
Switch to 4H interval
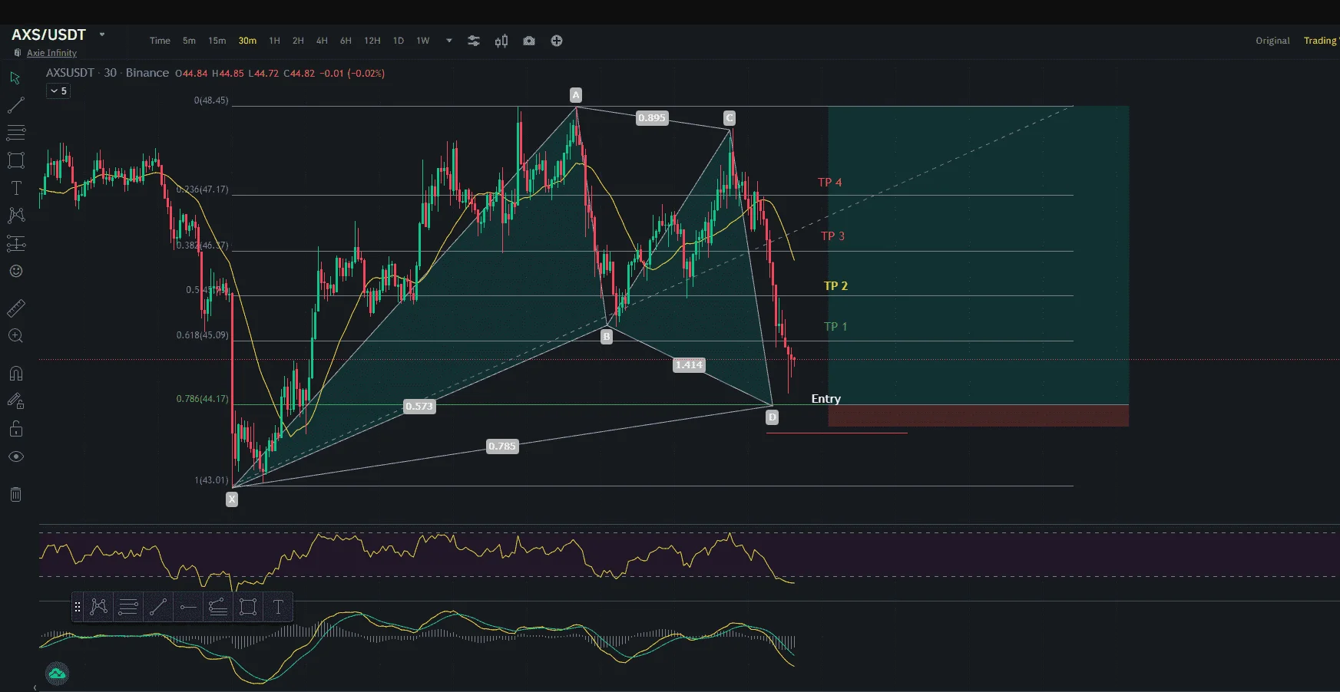322,41
